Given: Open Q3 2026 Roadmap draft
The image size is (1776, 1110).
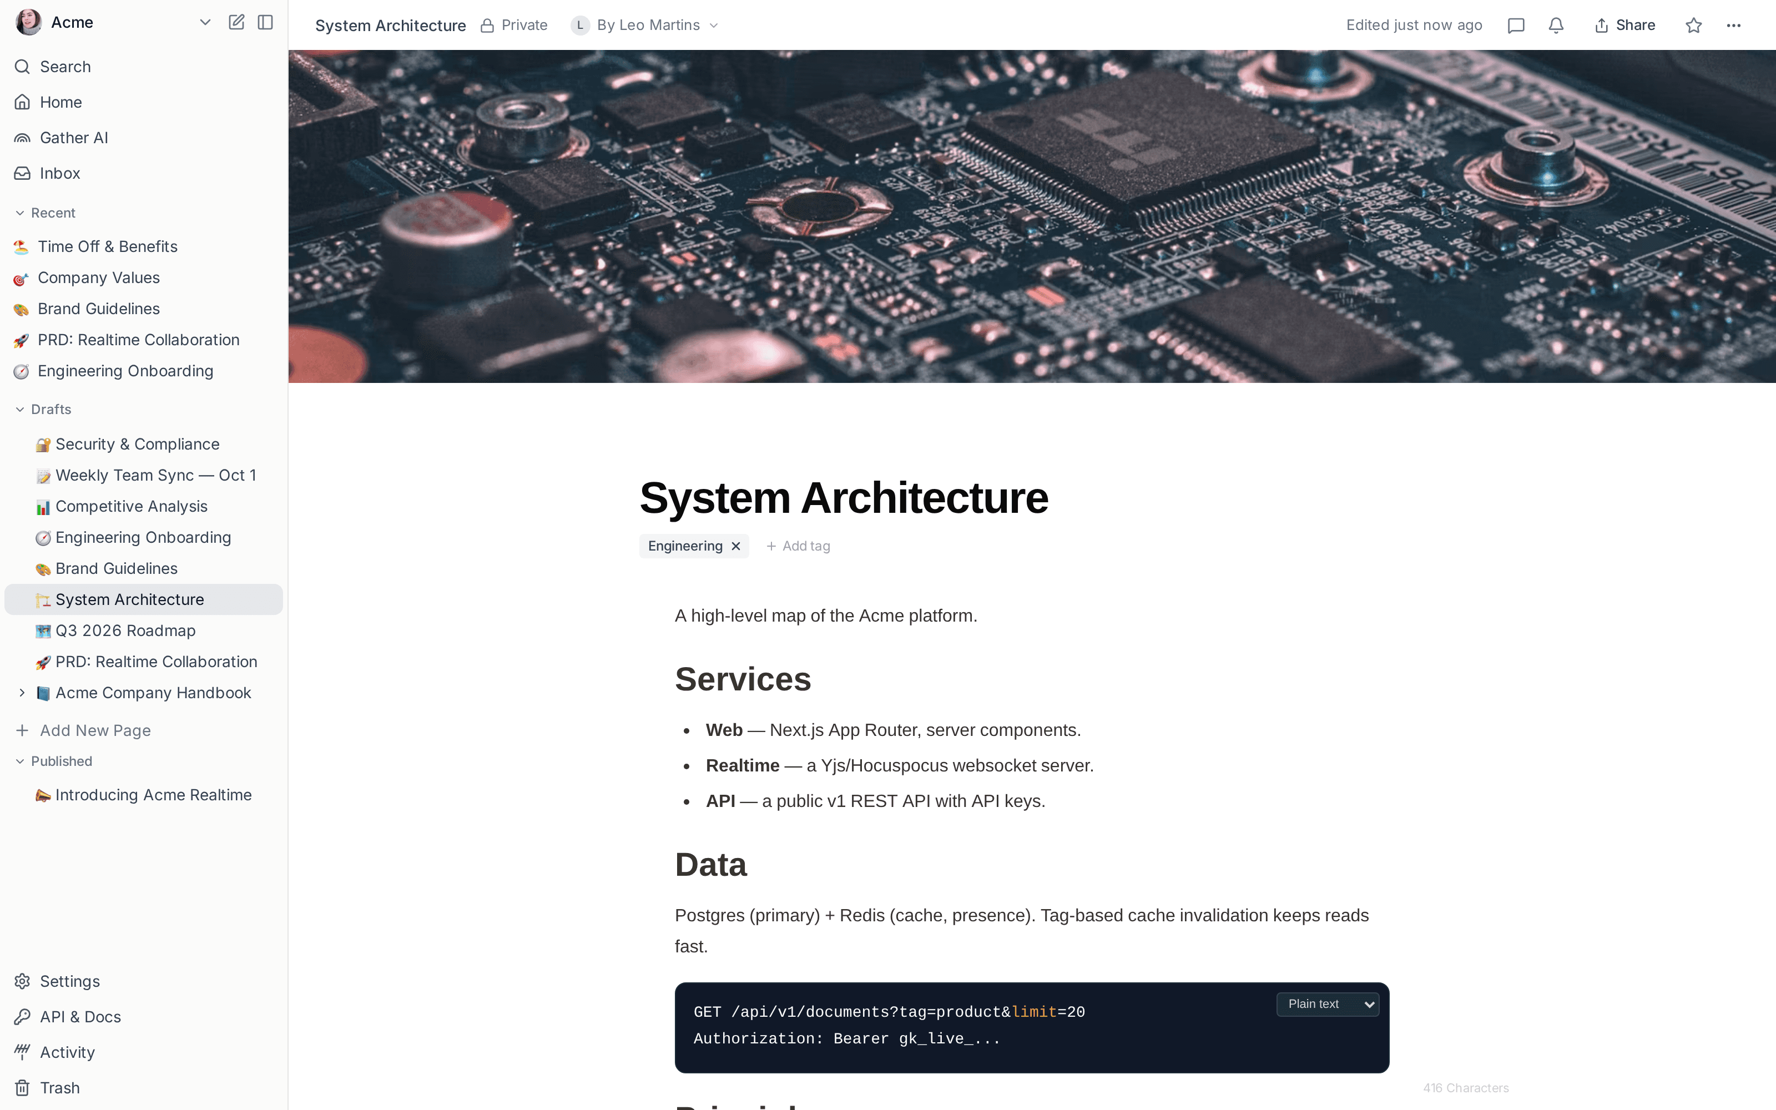Looking at the screenshot, I should click(144, 630).
